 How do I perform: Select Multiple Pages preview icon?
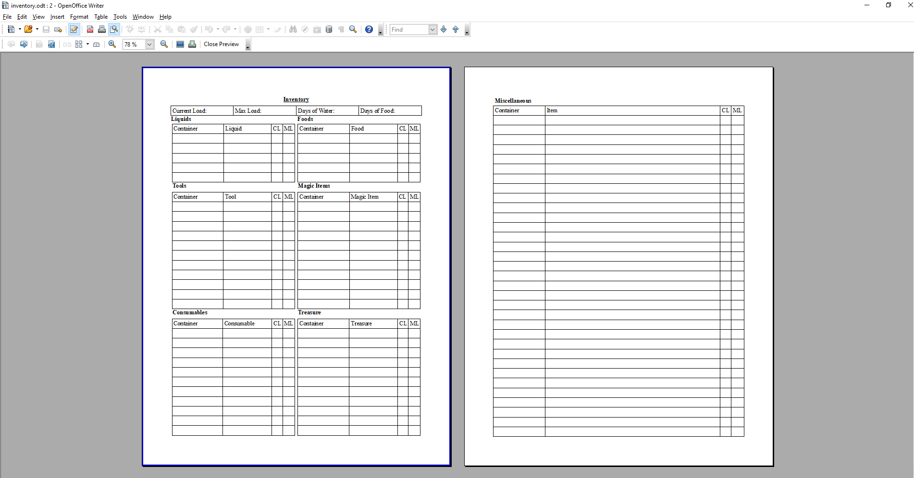pos(79,44)
